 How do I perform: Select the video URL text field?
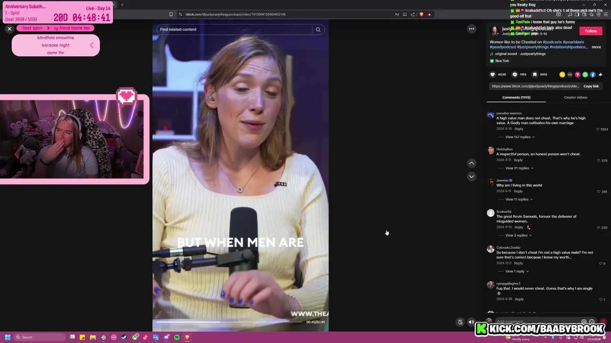535,86
